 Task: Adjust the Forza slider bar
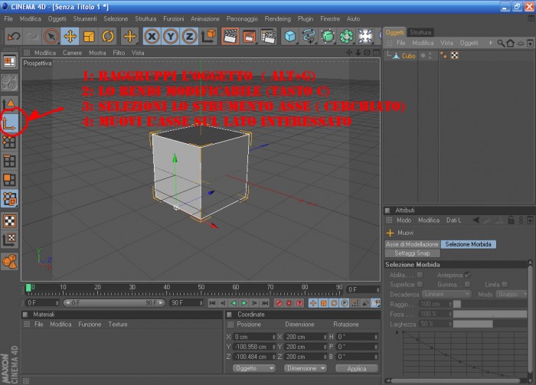pyautogui.click(x=490, y=314)
